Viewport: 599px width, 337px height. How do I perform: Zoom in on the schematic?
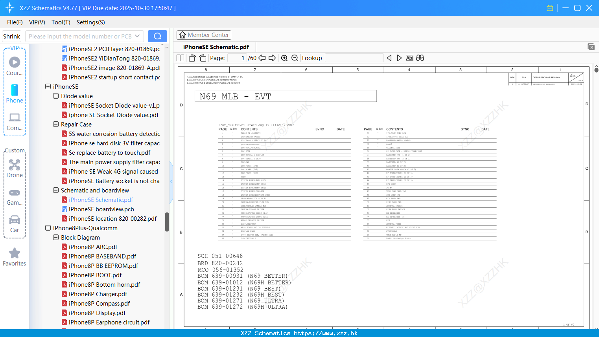(284, 58)
